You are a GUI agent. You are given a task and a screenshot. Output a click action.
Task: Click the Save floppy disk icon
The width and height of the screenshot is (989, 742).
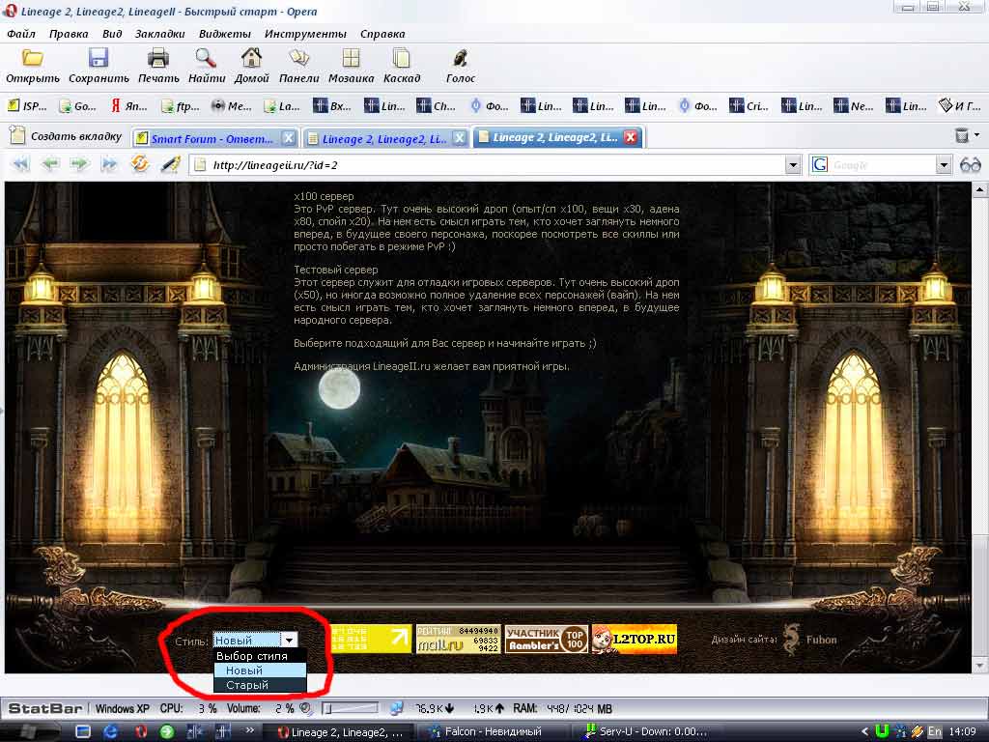coord(99,59)
